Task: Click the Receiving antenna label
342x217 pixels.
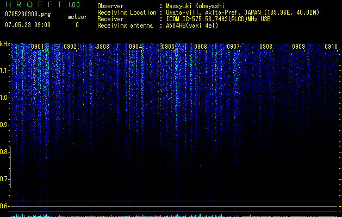Action: (x=125, y=25)
